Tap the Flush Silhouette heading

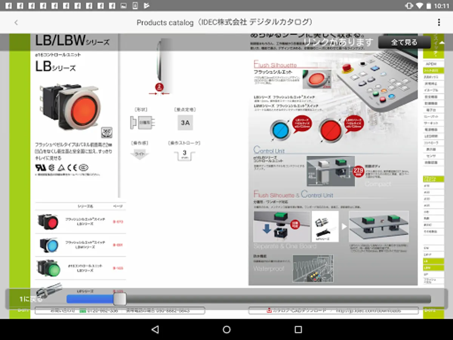(276, 65)
